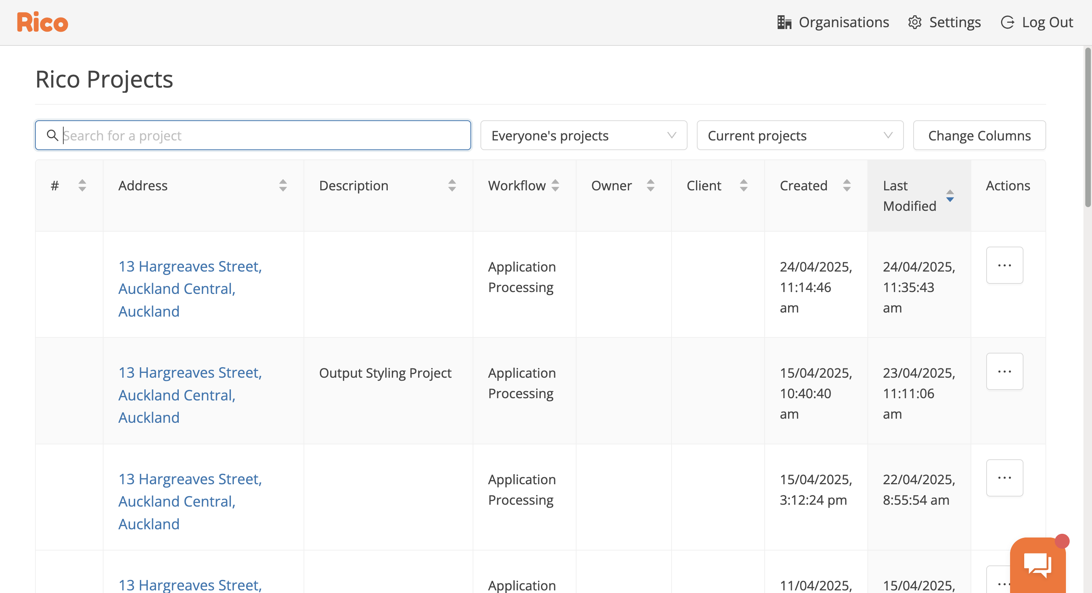Viewport: 1092px width, 593px height.
Task: Click last modified 22/04/2025, 8:55:54 am
Action: click(918, 489)
